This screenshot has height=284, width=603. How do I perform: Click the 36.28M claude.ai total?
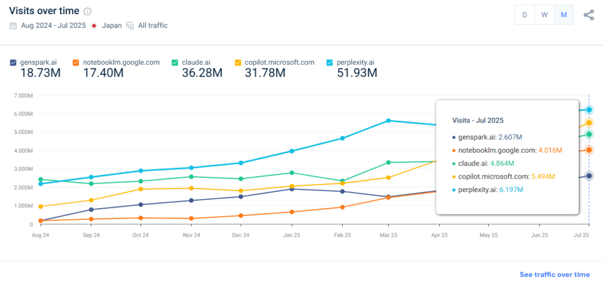[x=203, y=72]
